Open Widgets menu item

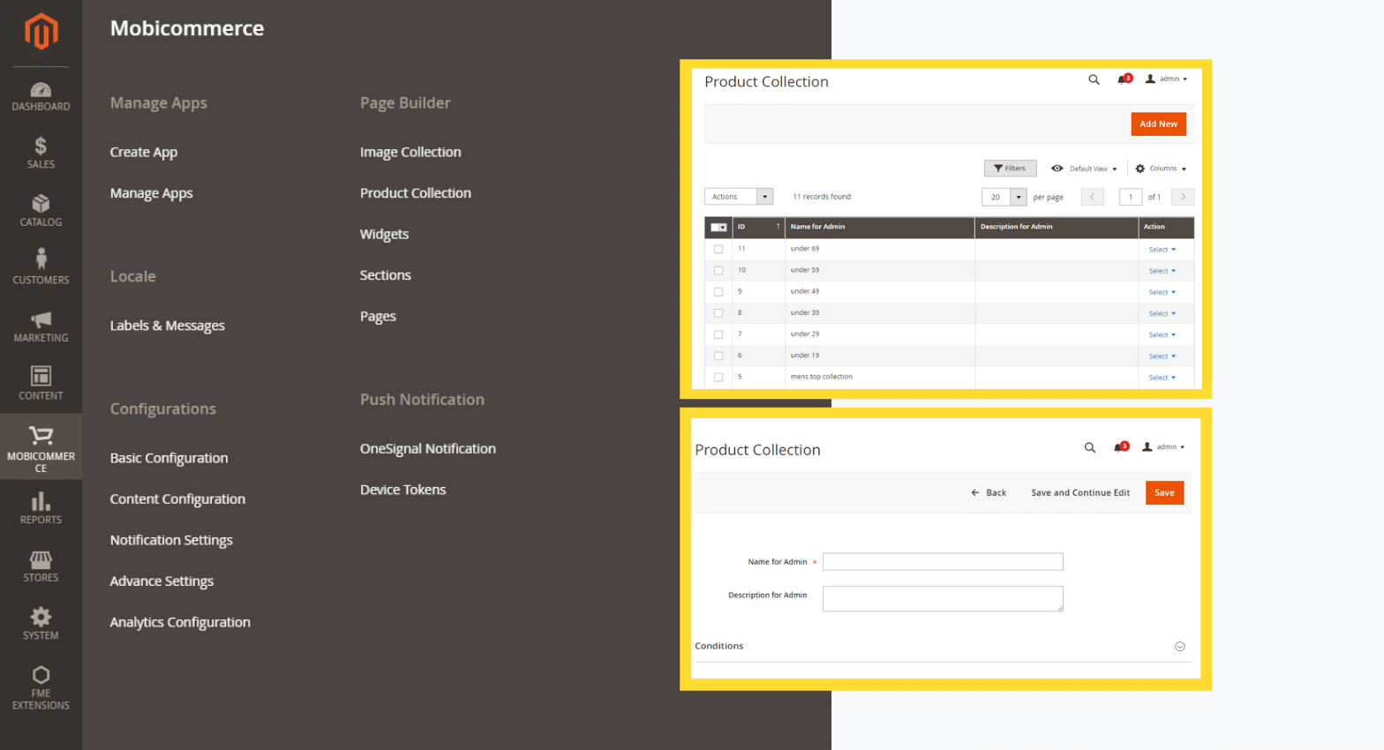tap(384, 234)
